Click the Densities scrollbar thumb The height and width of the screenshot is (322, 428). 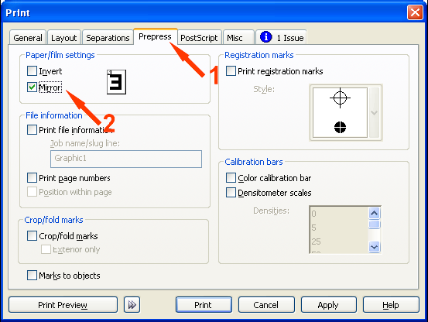point(375,224)
